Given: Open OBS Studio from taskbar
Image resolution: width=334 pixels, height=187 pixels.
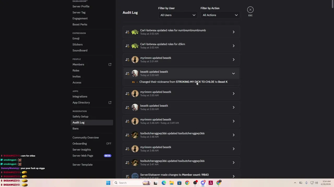Looking at the screenshot, I should pyautogui.click(x=195, y=183).
